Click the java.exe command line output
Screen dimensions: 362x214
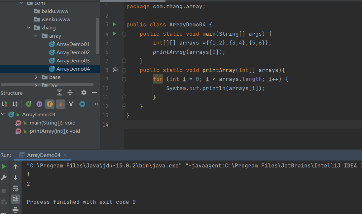(194, 165)
